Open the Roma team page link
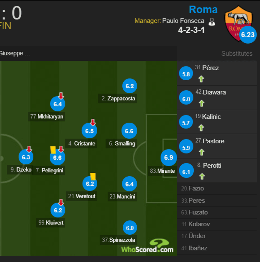This screenshot has width=260, height=262. pyautogui.click(x=203, y=10)
